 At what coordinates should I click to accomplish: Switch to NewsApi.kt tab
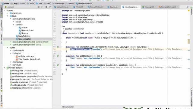[149, 7]
